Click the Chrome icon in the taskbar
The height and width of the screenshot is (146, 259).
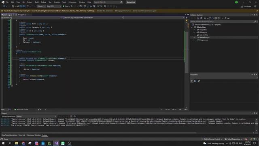pos(23,143)
